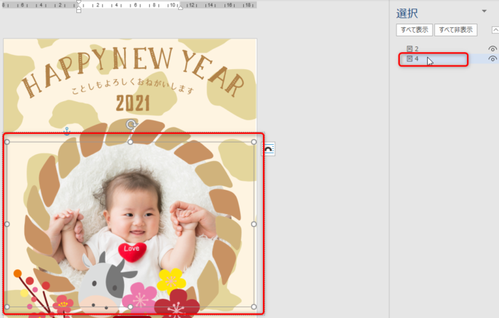Click the top-right sizing handle of the image

pos(254,142)
